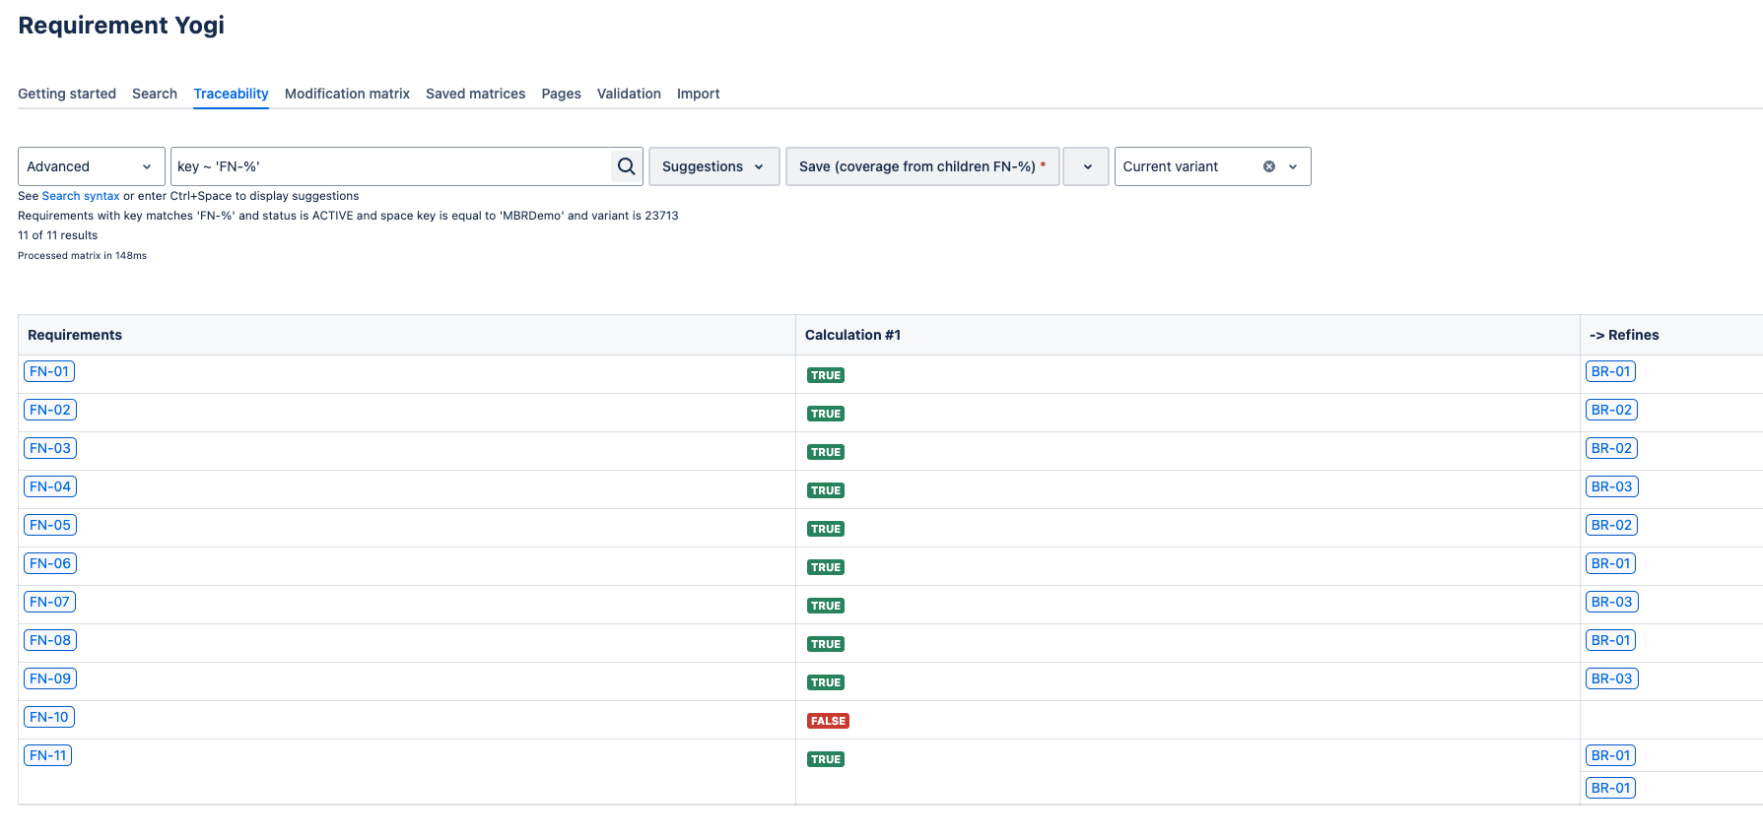The width and height of the screenshot is (1763, 838).
Task: Clear the Current variant selection
Action: [x=1269, y=166]
